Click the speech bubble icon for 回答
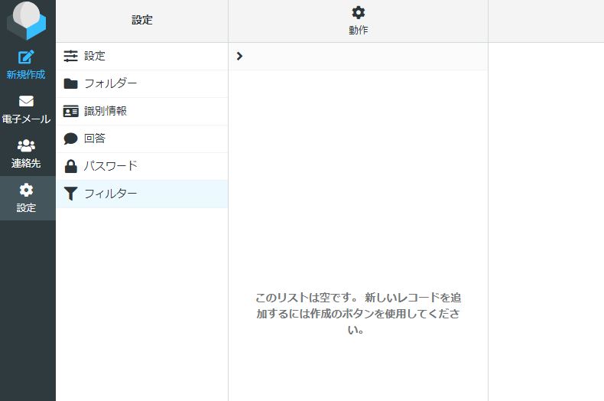This screenshot has width=604, height=401. pos(71,139)
